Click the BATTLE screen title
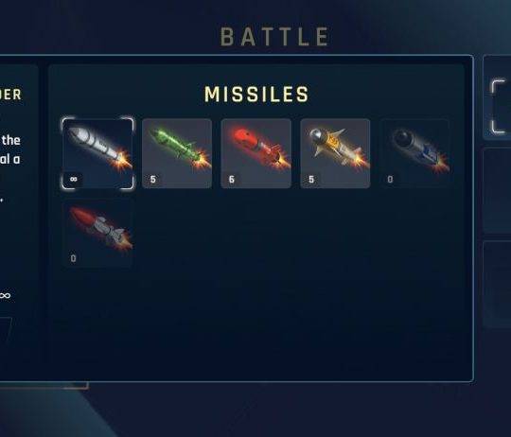The image size is (511, 437). point(274,37)
